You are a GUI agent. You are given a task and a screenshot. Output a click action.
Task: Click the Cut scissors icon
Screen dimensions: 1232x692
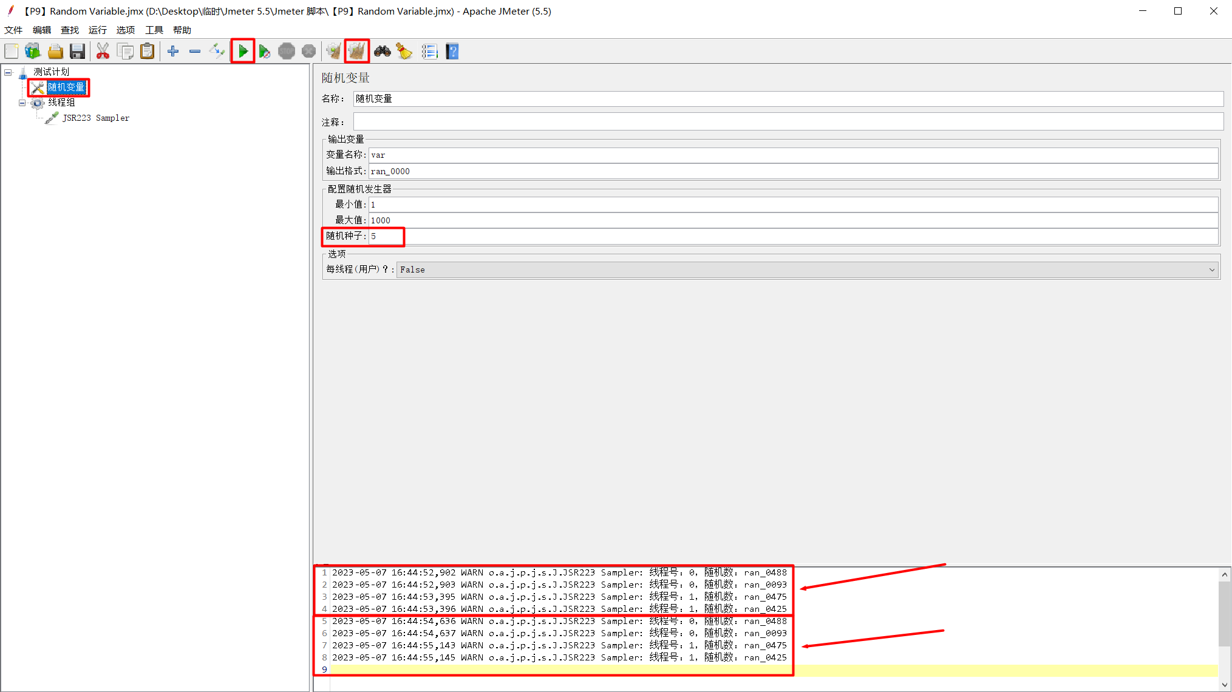[x=103, y=52]
